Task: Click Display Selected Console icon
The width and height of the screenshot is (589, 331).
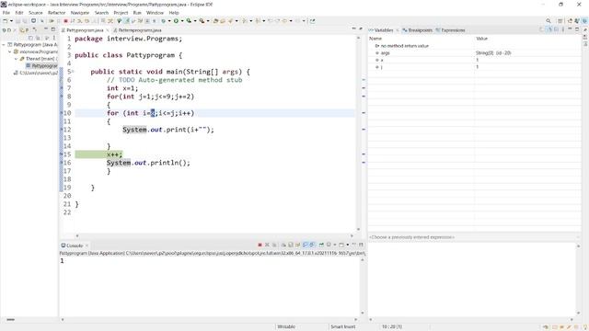Action: point(329,245)
